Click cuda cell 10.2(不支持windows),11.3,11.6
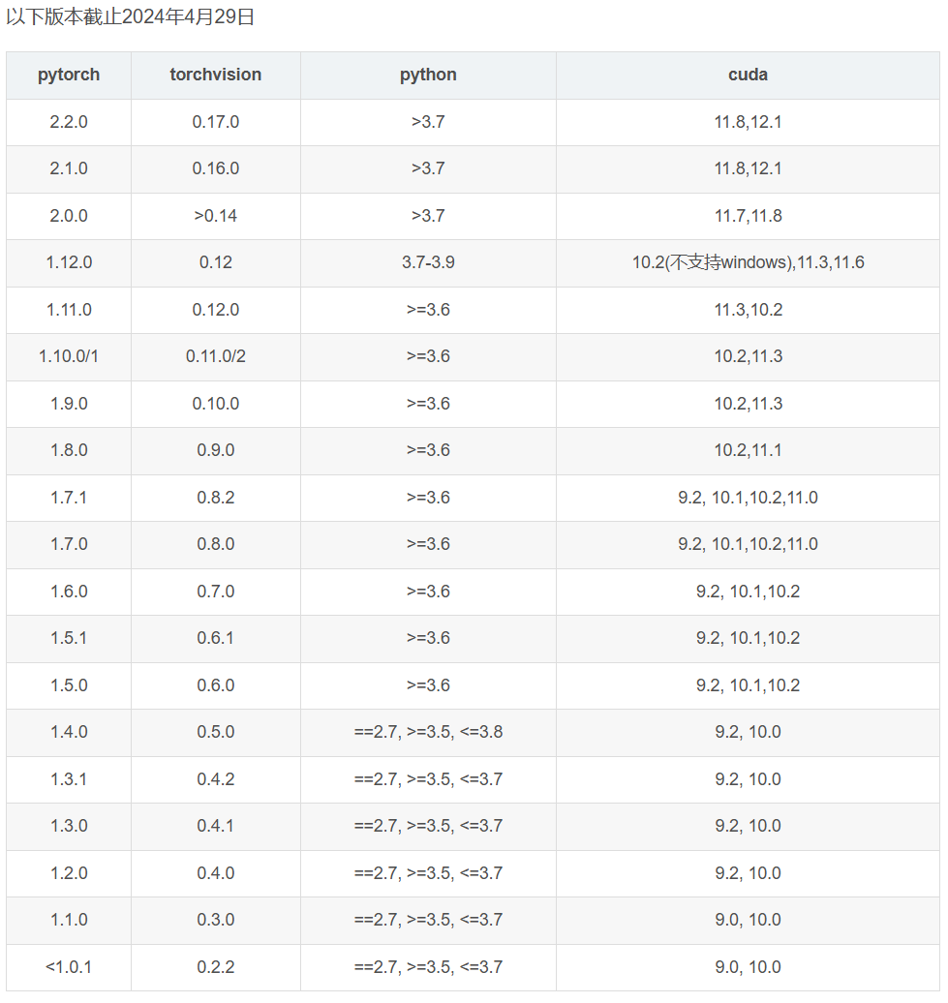 pos(748,262)
